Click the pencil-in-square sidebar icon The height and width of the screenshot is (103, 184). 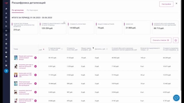pyautogui.click(x=6, y=17)
